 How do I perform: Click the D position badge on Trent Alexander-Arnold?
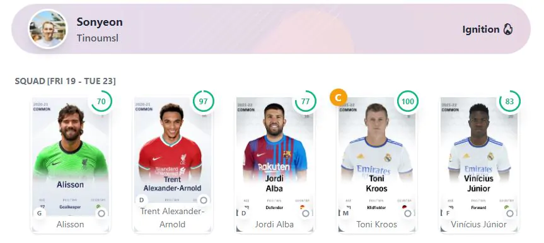click(x=142, y=200)
